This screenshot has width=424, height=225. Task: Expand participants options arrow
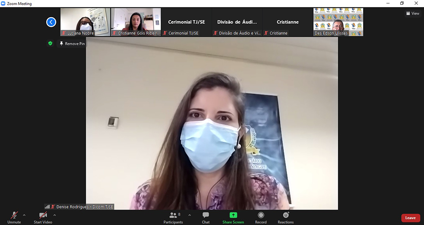click(189, 215)
